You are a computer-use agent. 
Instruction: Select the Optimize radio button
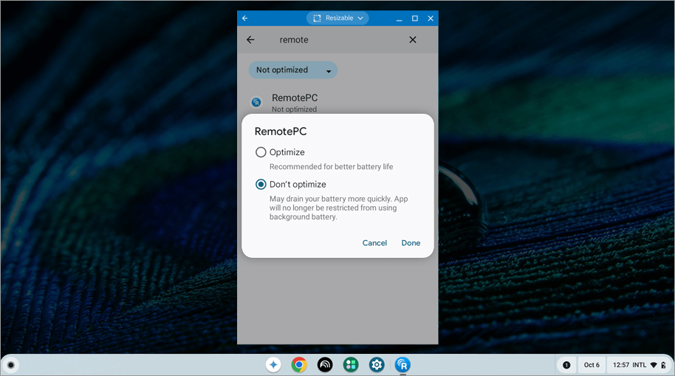(x=261, y=152)
